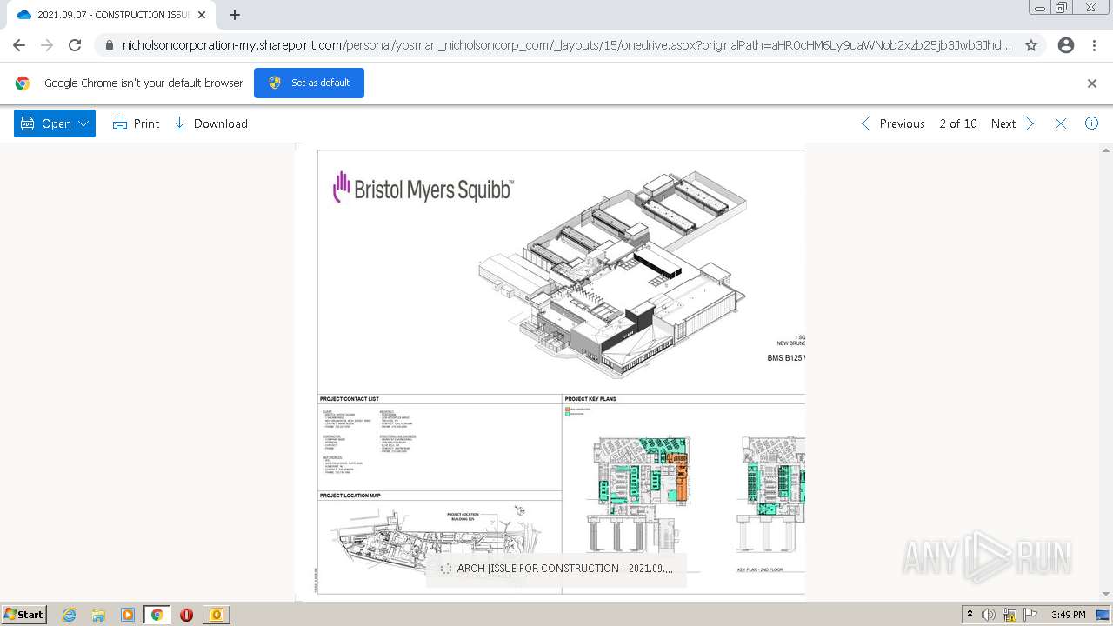Click the 3:49 PM system clock
The width and height of the screenshot is (1113, 626).
[x=1068, y=615]
